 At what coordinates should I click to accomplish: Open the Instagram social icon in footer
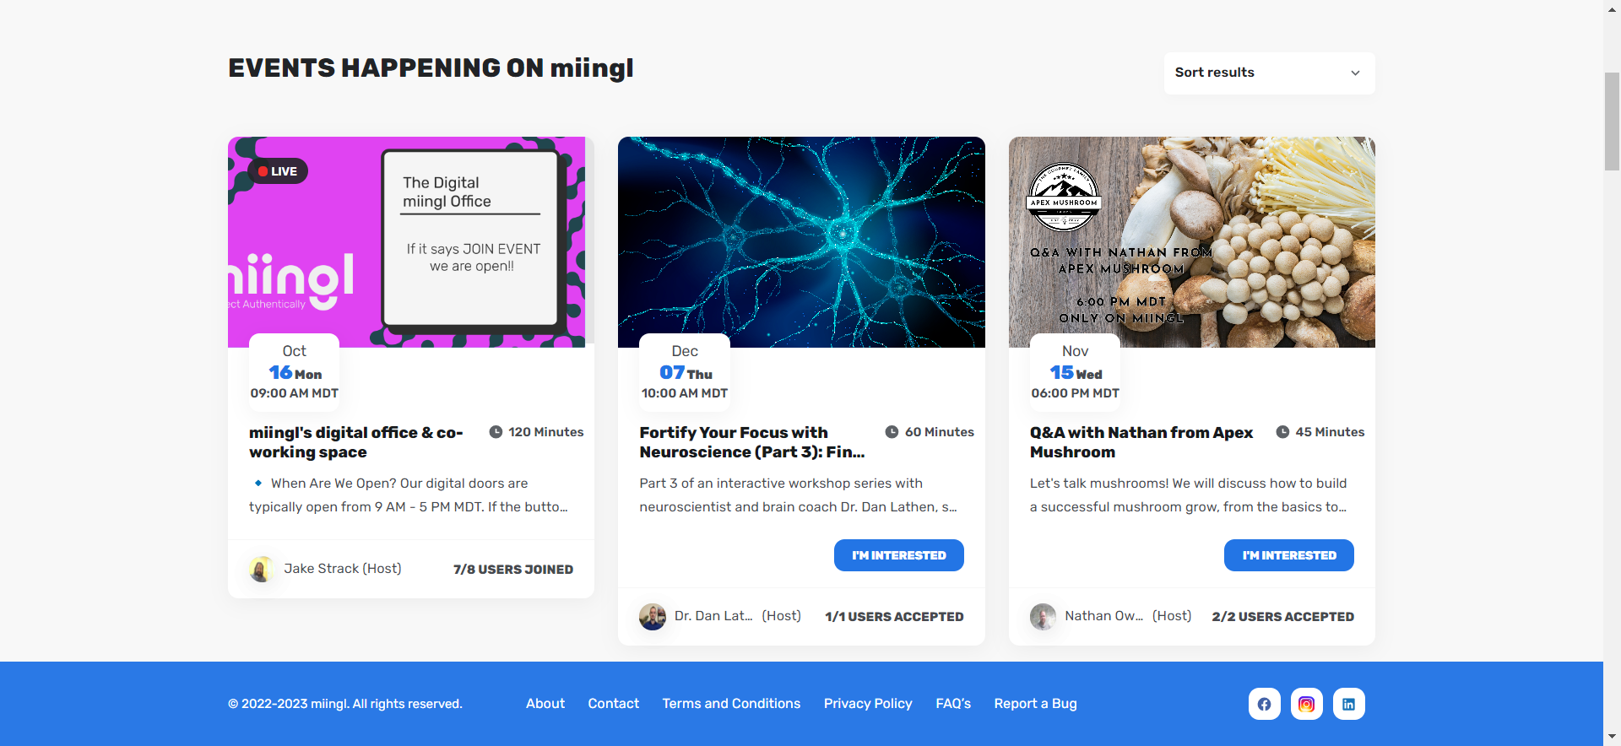1306,704
